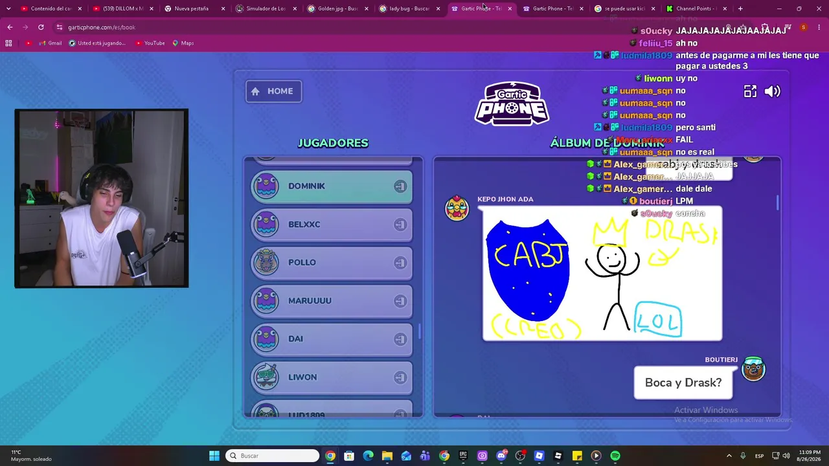
Task: Expand the tab search dropdown arrow
Action: click(8, 8)
